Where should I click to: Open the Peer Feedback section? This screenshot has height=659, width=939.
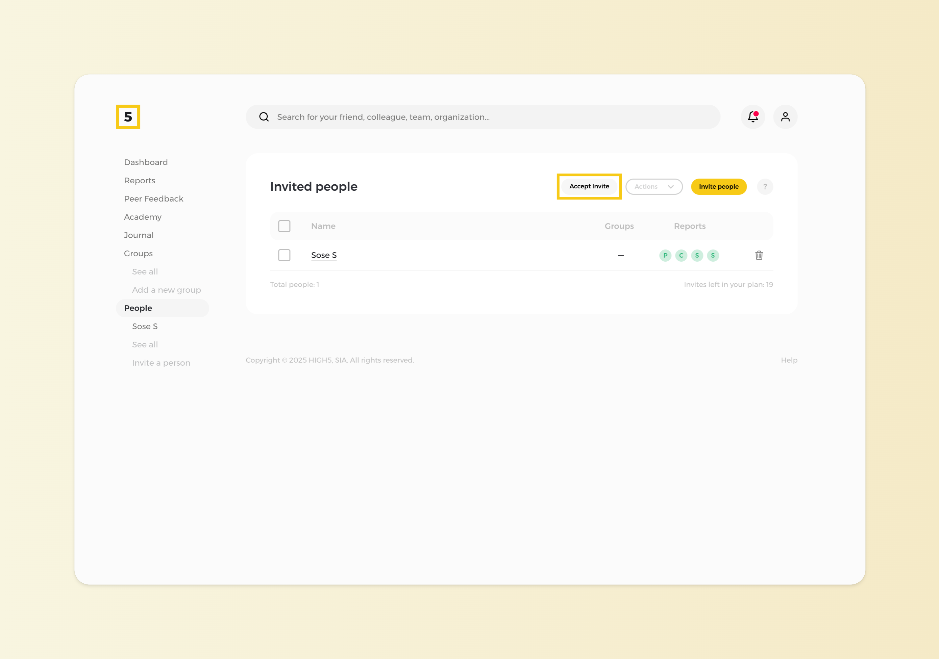point(153,199)
